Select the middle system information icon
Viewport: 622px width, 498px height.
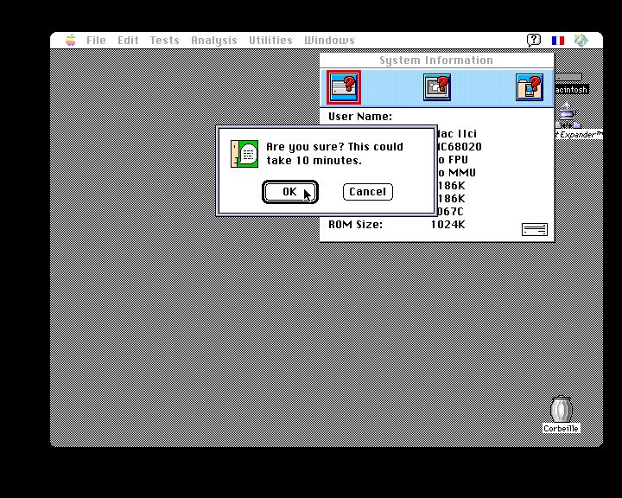pos(437,86)
